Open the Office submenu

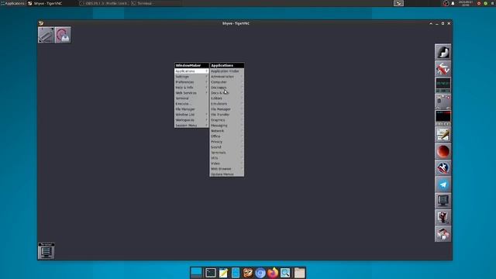tap(226, 136)
